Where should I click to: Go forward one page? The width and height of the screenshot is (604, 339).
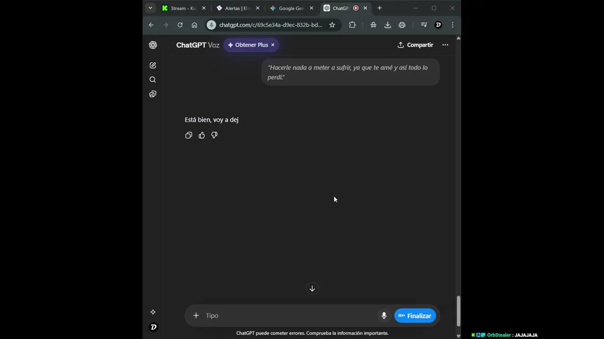(x=166, y=25)
